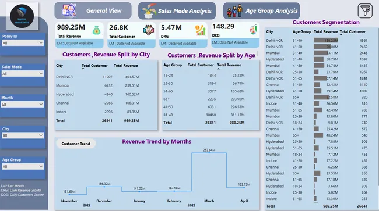This screenshot has width=379, height=211.
Task: Click the Sales Mode Analysis box icon
Action: pyautogui.click(x=149, y=11)
